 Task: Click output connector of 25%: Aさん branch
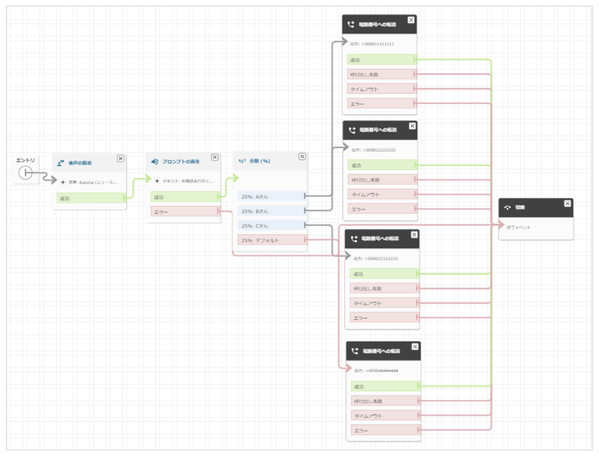click(x=305, y=196)
